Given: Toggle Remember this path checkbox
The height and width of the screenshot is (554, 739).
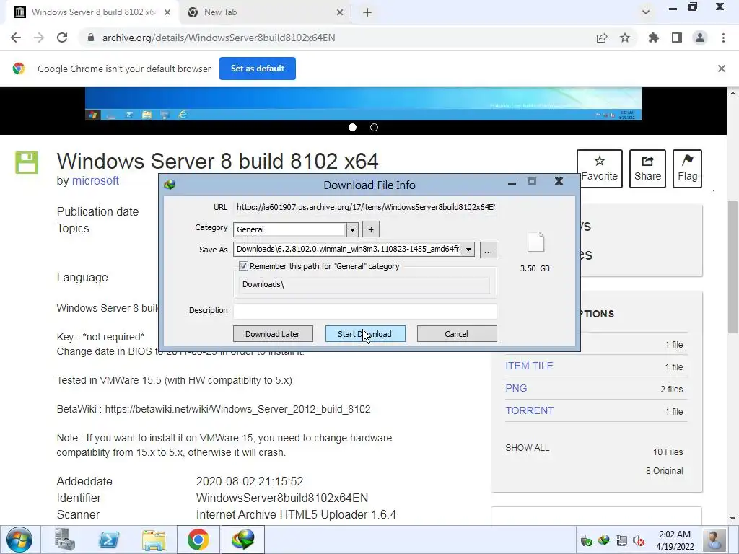Looking at the screenshot, I should click(243, 266).
